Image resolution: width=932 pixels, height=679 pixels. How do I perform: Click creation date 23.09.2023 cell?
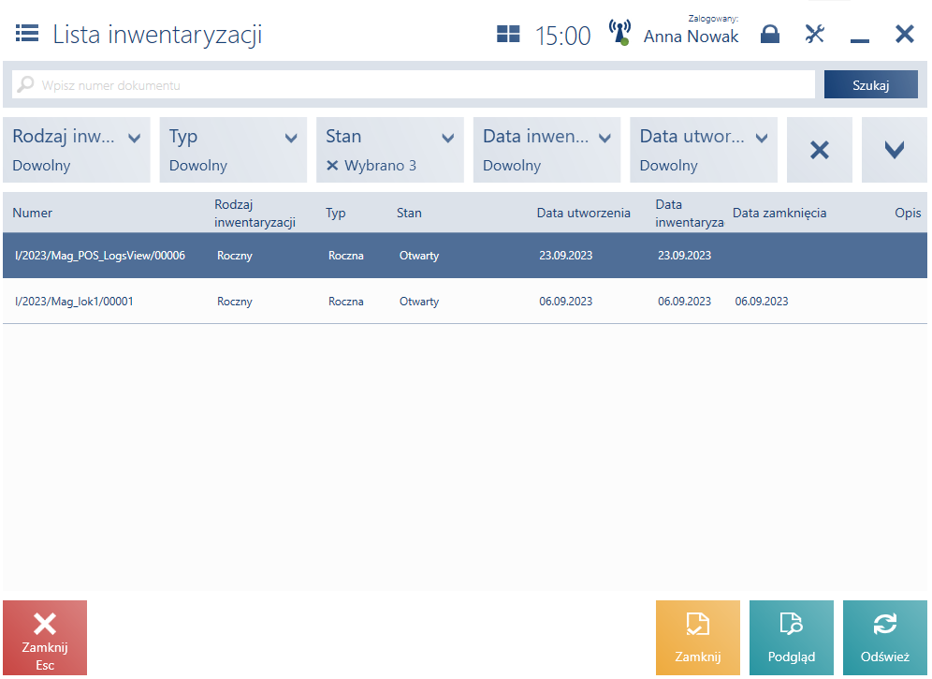click(x=566, y=256)
